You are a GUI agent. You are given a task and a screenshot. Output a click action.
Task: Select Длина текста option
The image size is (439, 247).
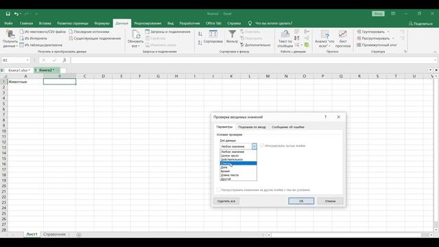[x=238, y=175]
